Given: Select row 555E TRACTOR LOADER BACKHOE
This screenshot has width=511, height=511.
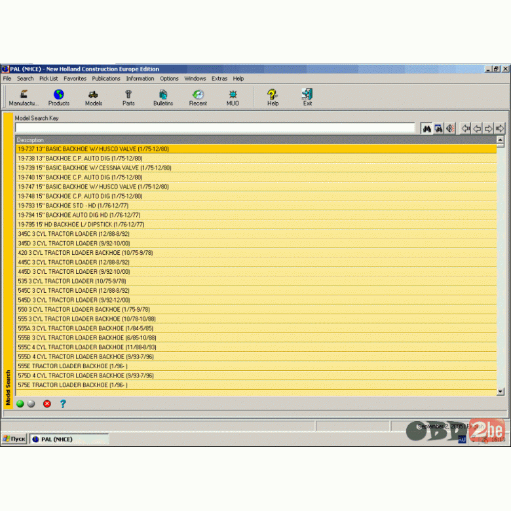Looking at the screenshot, I should (255, 366).
